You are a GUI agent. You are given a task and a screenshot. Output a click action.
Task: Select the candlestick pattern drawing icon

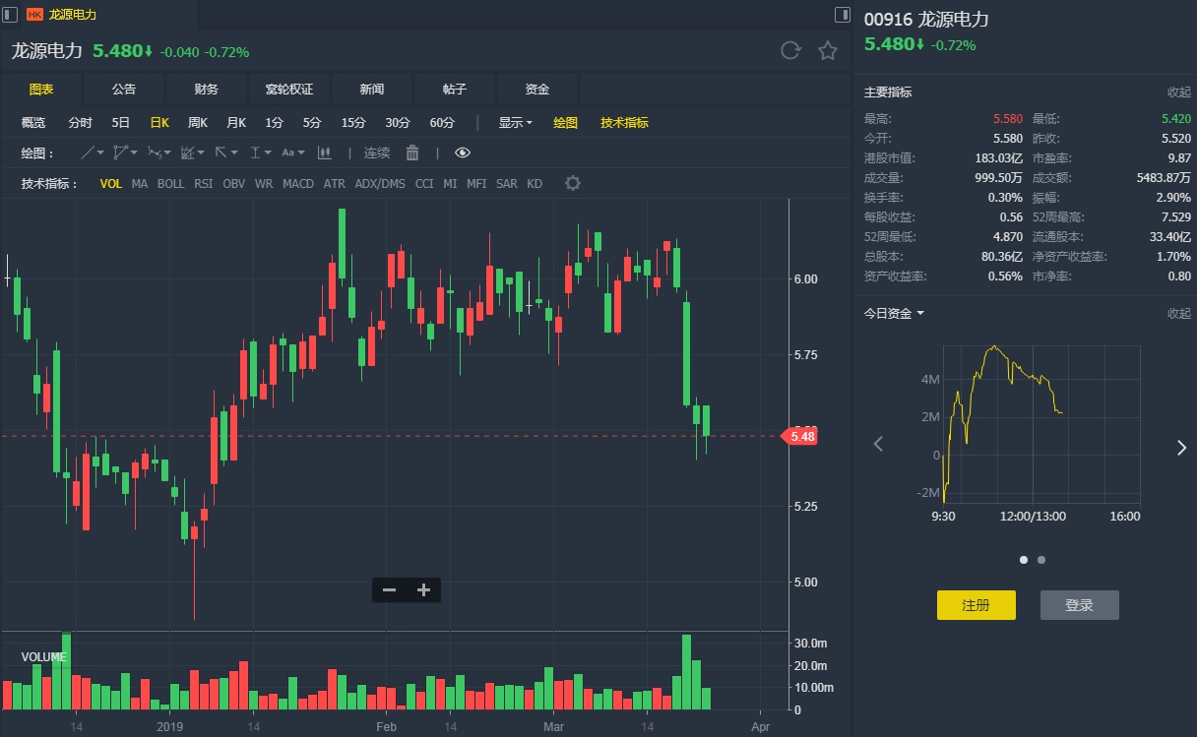324,153
